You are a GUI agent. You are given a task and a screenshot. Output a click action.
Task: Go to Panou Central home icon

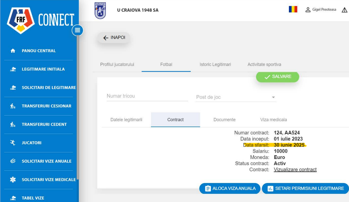click(13, 51)
